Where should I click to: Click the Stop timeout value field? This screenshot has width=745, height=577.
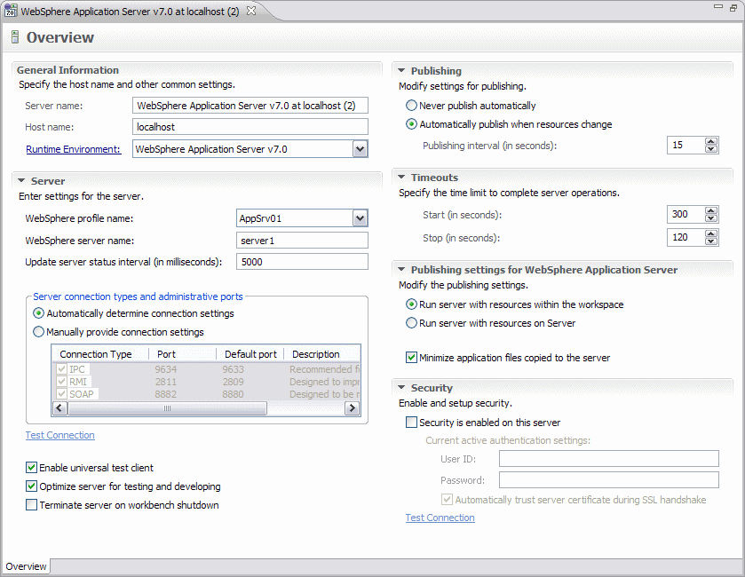[686, 237]
